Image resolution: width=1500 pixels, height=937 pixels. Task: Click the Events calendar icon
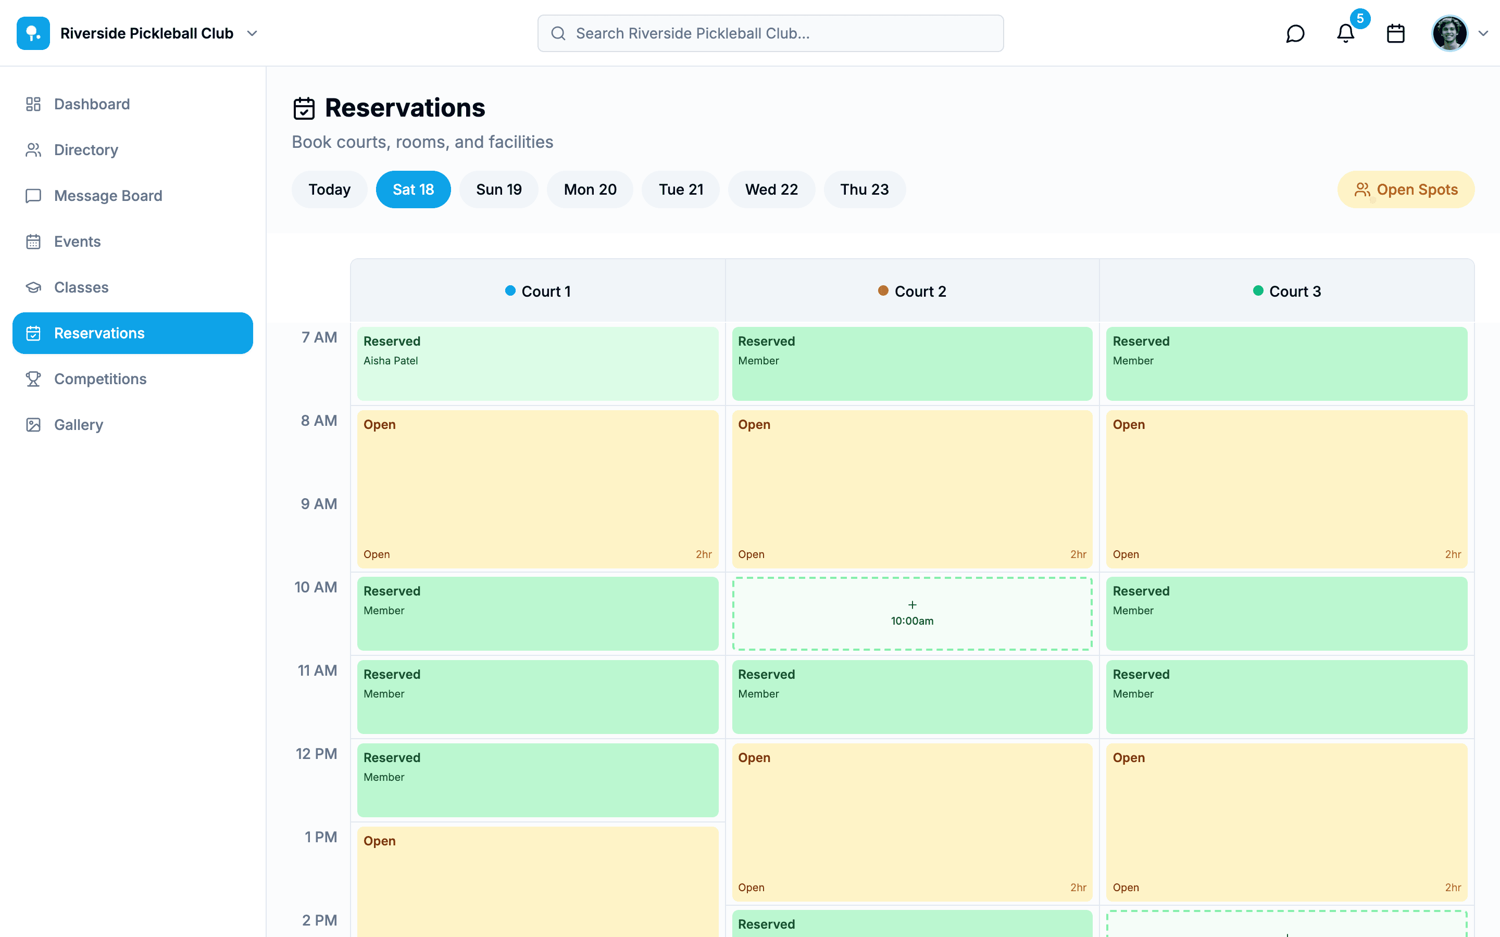click(x=33, y=242)
